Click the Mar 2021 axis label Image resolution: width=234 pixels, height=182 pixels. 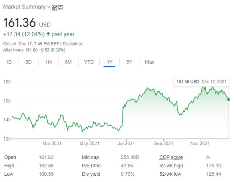point(52,144)
